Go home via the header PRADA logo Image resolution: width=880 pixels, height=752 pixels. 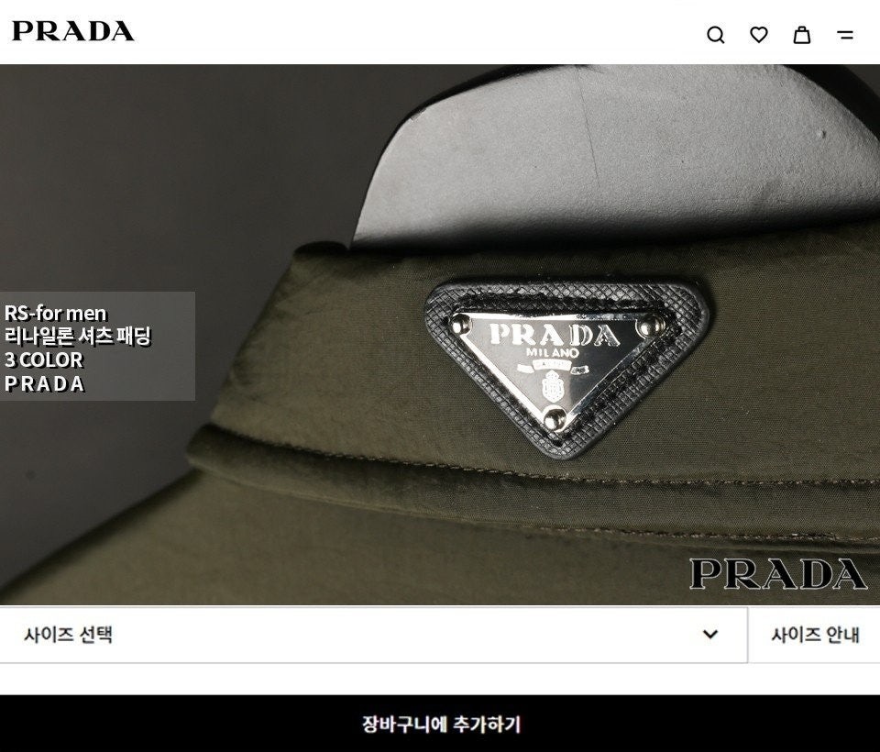[73, 31]
